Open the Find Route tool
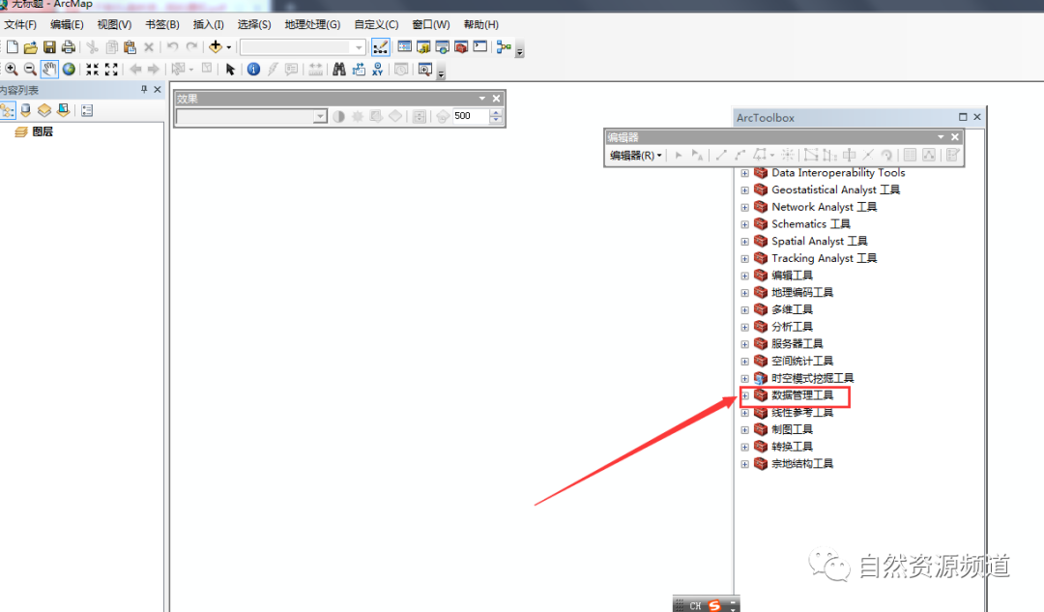Screen dimensions: 1044x612 pyautogui.click(x=359, y=70)
